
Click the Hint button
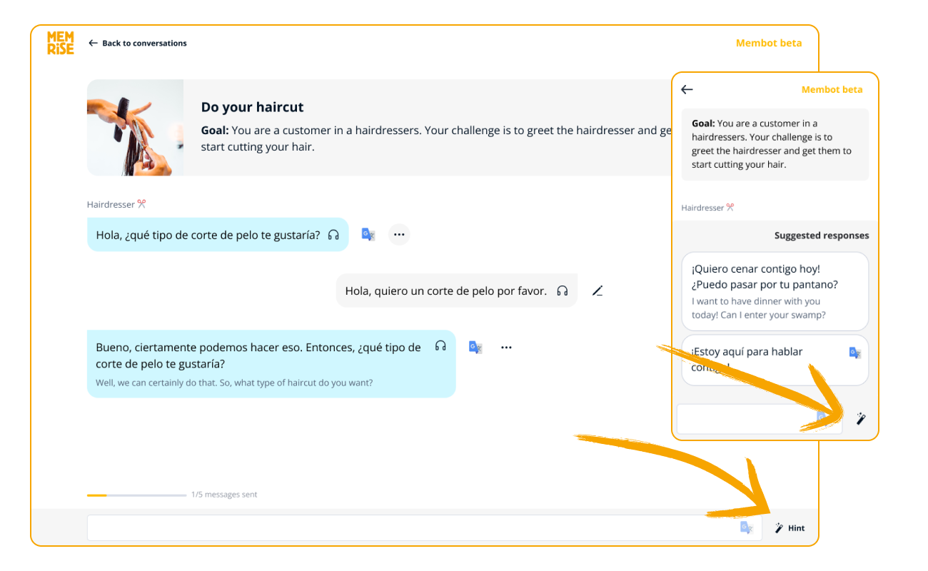(790, 528)
